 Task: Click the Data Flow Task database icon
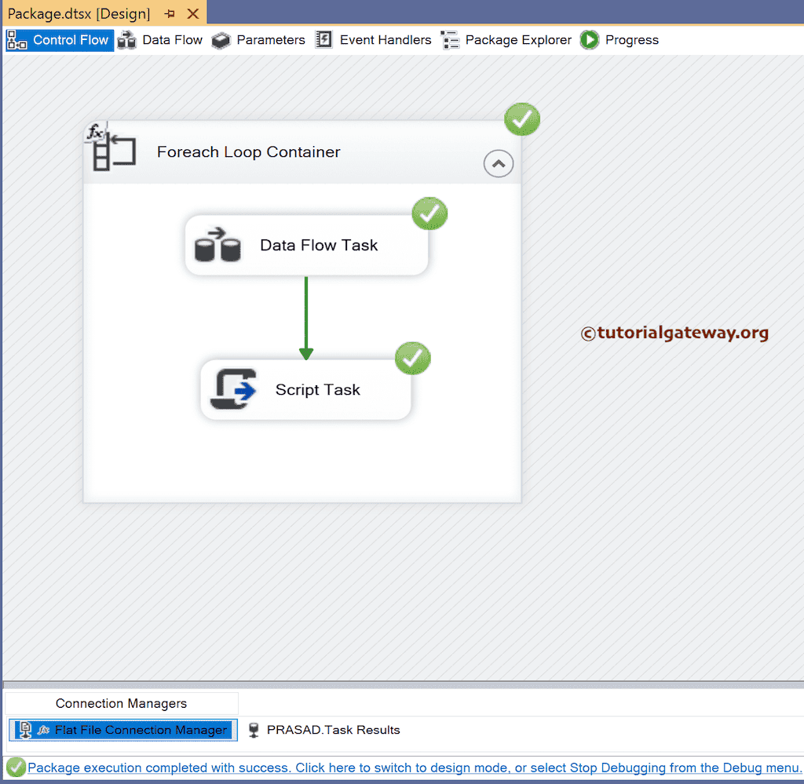[x=218, y=244]
